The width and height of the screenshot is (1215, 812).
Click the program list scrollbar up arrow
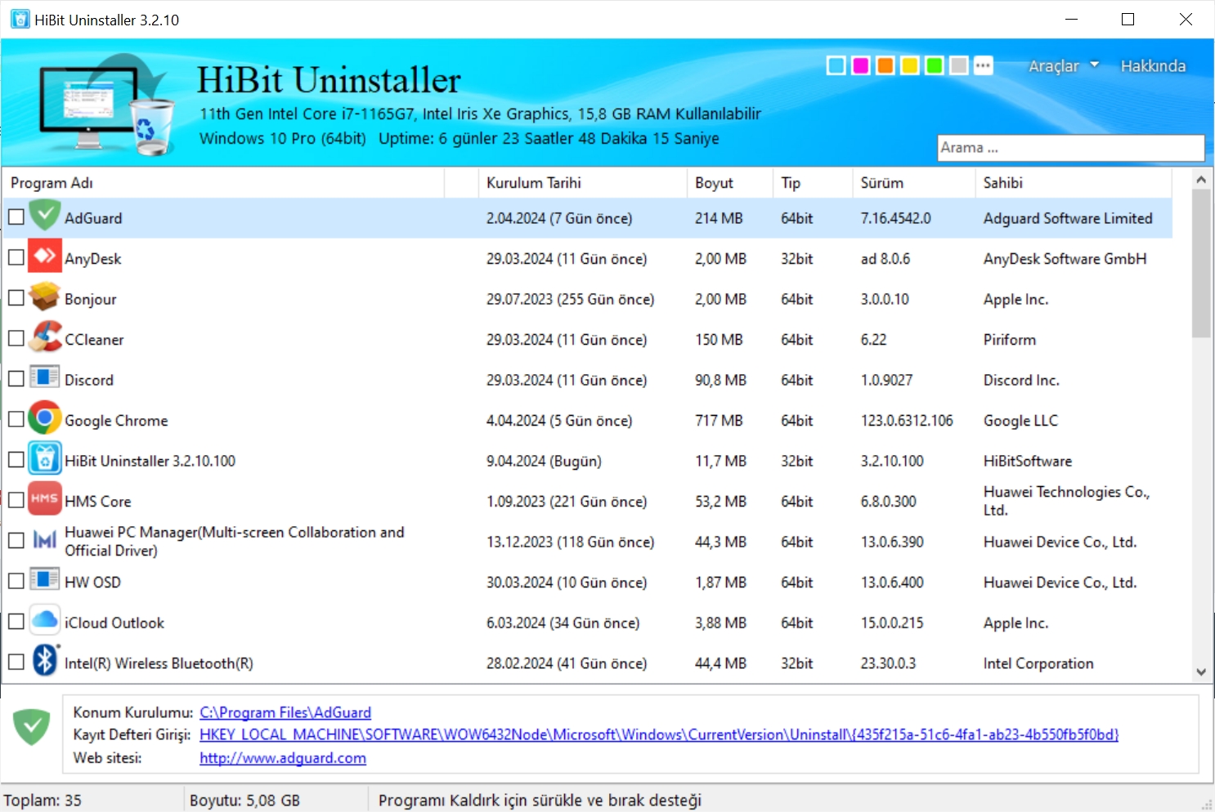(x=1201, y=179)
